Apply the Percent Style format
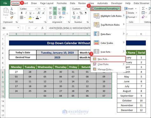The height and width of the screenshot is (118, 151). coord(81,13)
